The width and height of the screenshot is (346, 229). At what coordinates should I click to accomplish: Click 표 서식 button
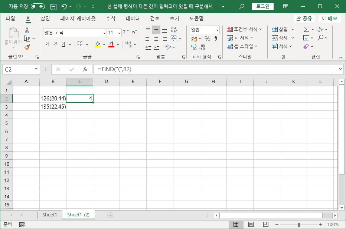(x=240, y=38)
